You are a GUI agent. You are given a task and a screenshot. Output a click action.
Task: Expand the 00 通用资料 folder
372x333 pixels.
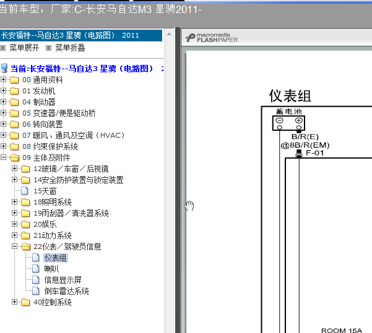[3, 80]
